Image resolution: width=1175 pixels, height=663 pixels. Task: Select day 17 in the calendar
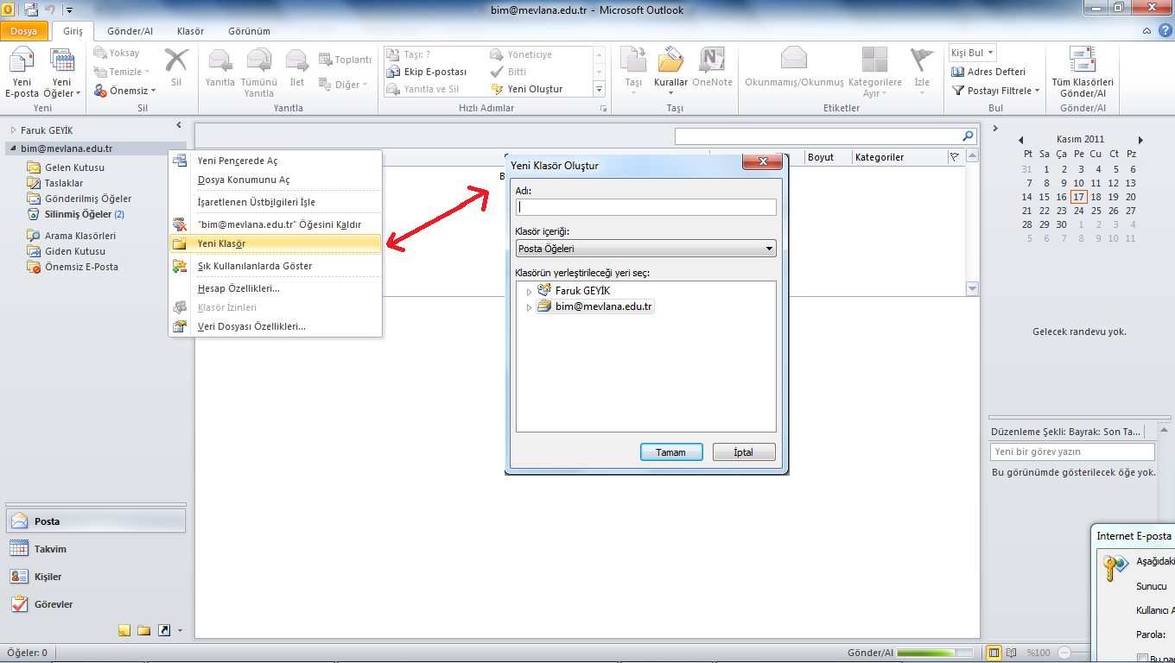pos(1078,197)
